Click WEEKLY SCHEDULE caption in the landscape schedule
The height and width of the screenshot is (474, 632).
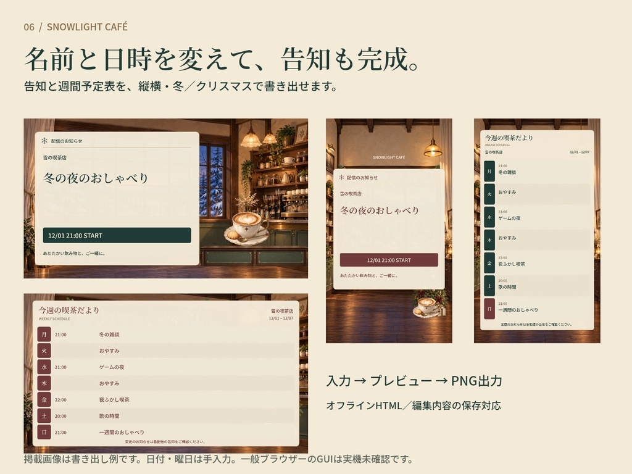(54, 319)
